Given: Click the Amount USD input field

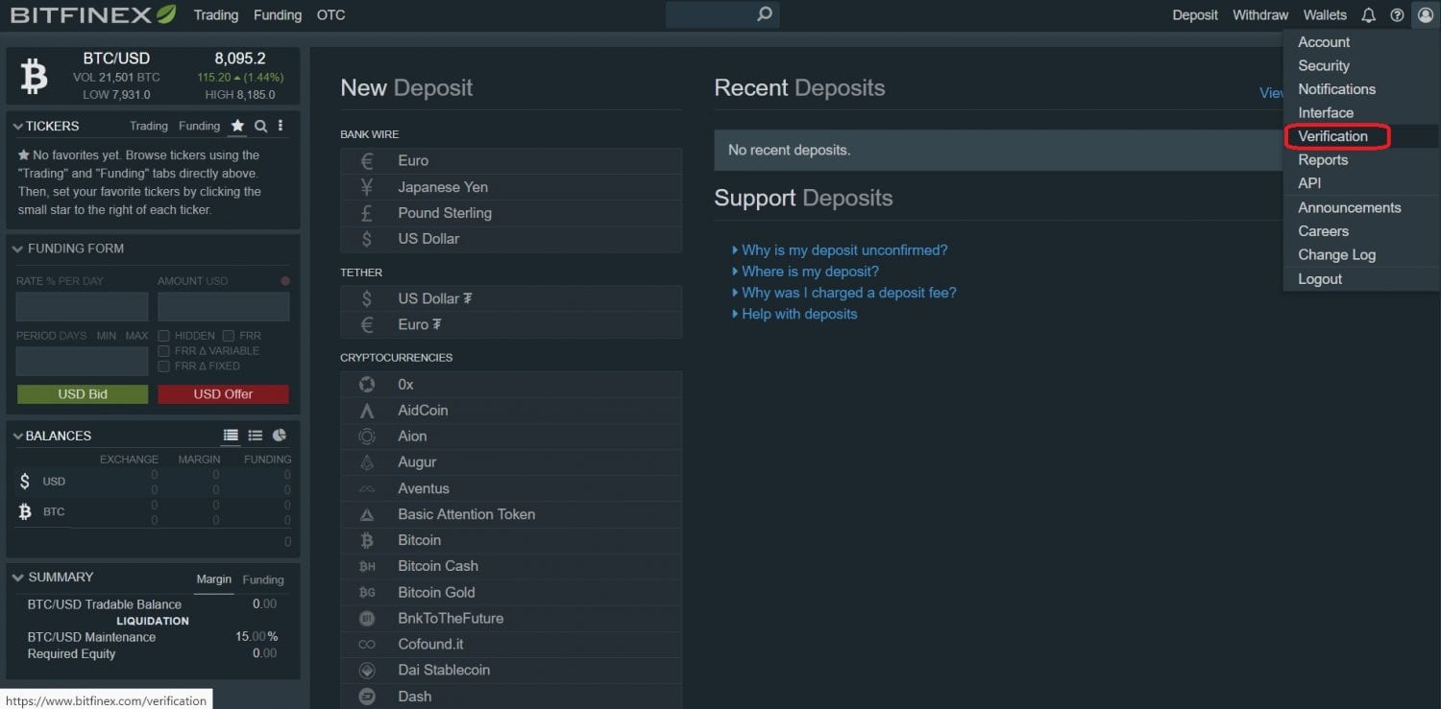Looking at the screenshot, I should 223,307.
